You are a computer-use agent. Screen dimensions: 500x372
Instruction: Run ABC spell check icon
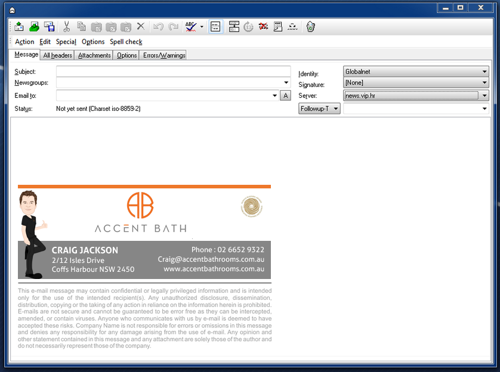(x=191, y=27)
